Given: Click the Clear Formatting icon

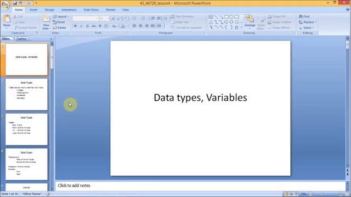Looking at the screenshot, I should 126,19.
